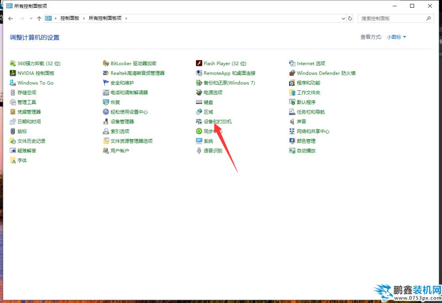
Task: Open the NVIDIA 控制面板 icon
Action: click(13, 73)
